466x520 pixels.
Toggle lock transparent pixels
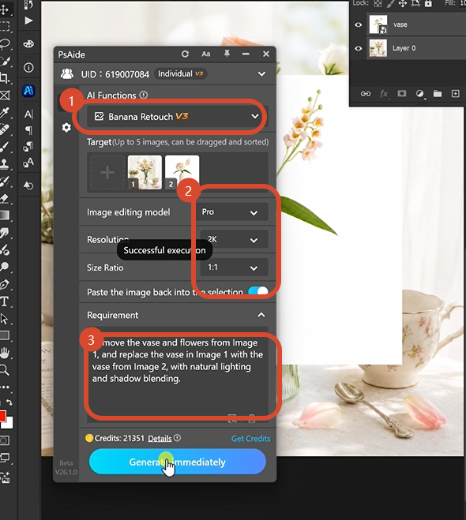(x=378, y=3)
